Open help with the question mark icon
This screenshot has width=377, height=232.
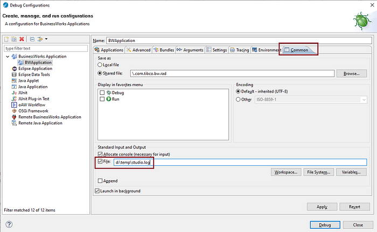tap(9, 224)
